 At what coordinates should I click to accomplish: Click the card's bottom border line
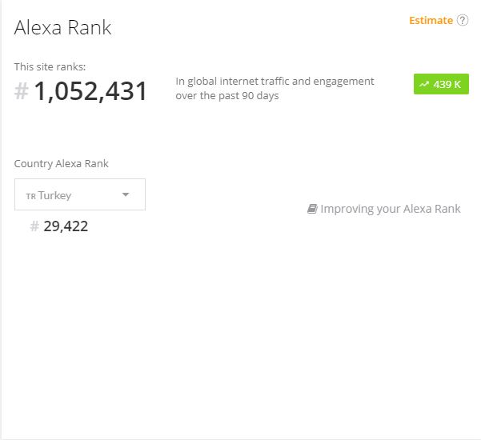[240, 437]
